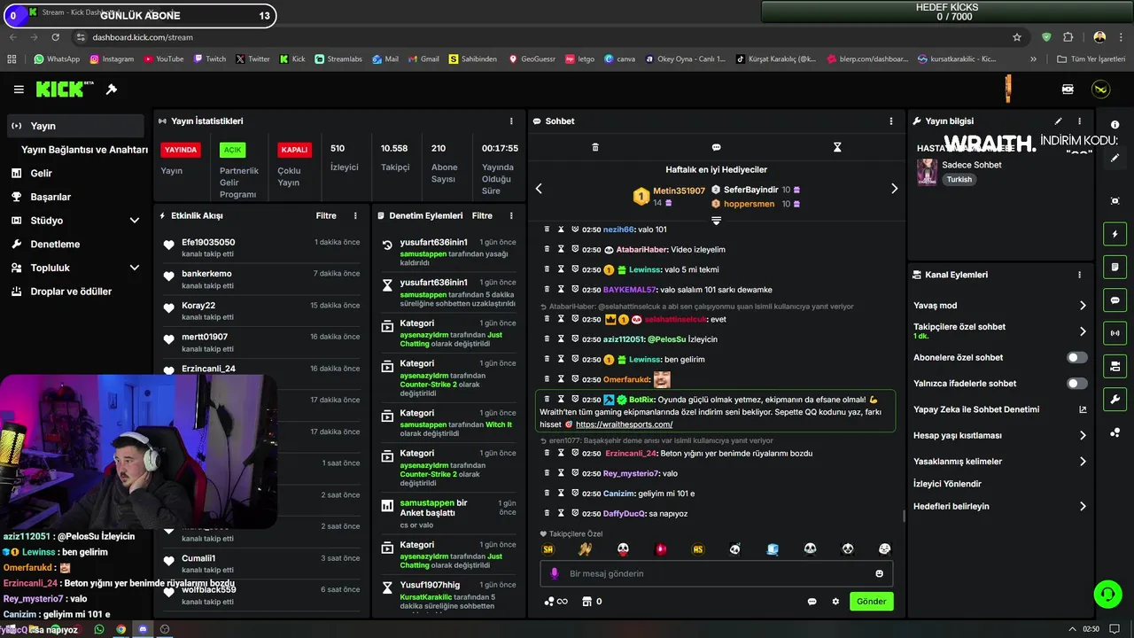The image size is (1134, 638).
Task: Open Yapay Zeka ile Sohbet Denetimi external link
Action: (1083, 410)
